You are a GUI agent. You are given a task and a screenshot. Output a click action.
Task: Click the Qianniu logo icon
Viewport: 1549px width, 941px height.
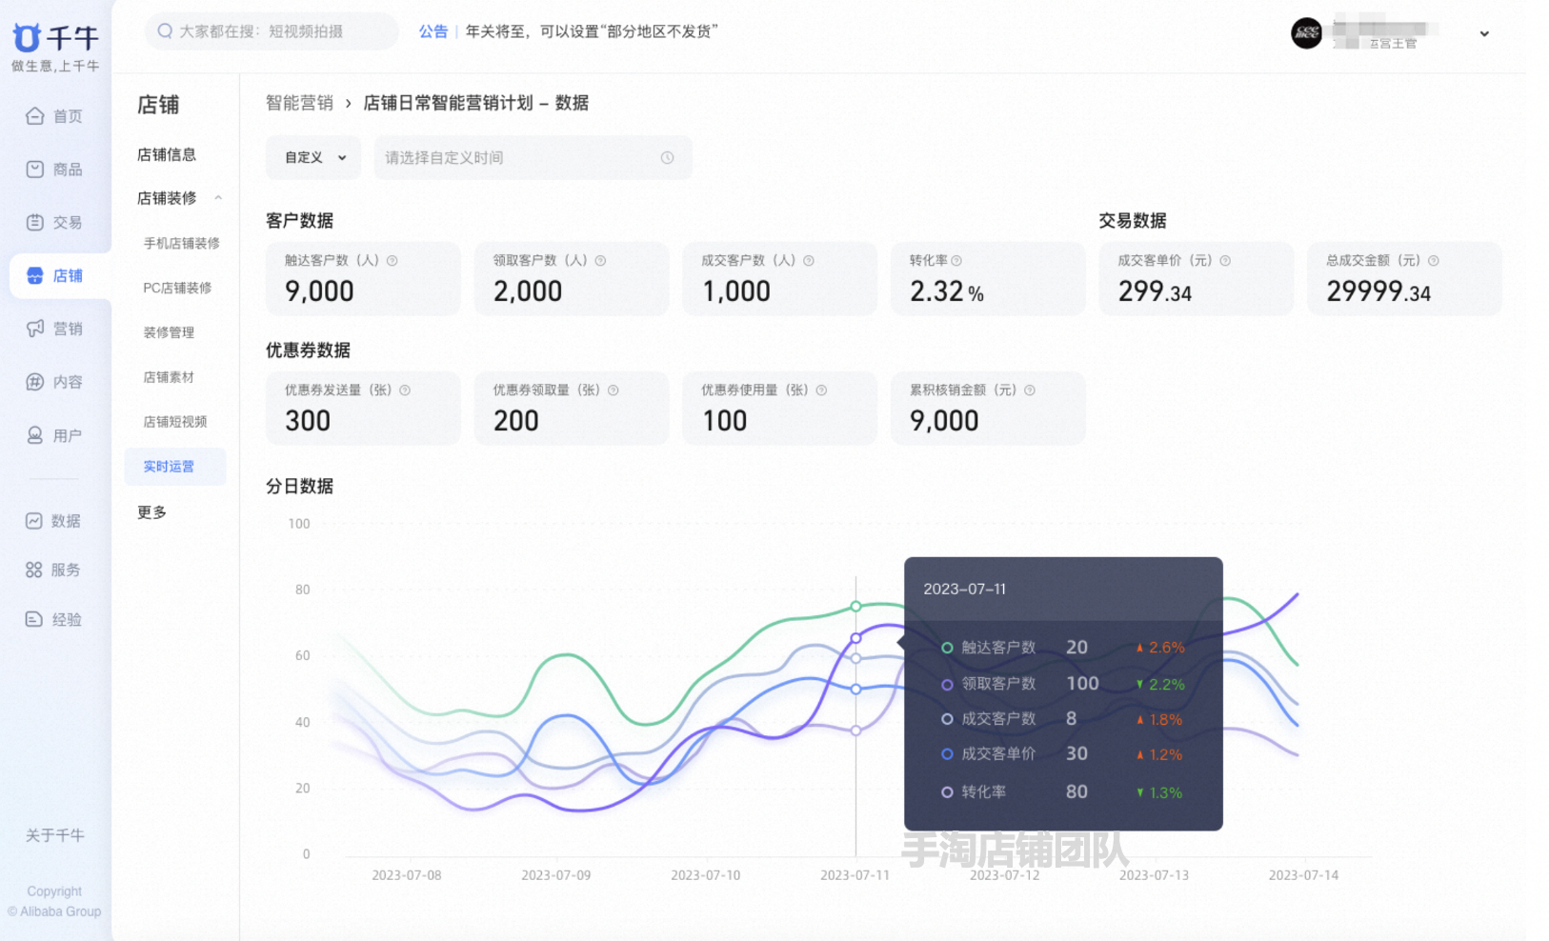27,37
